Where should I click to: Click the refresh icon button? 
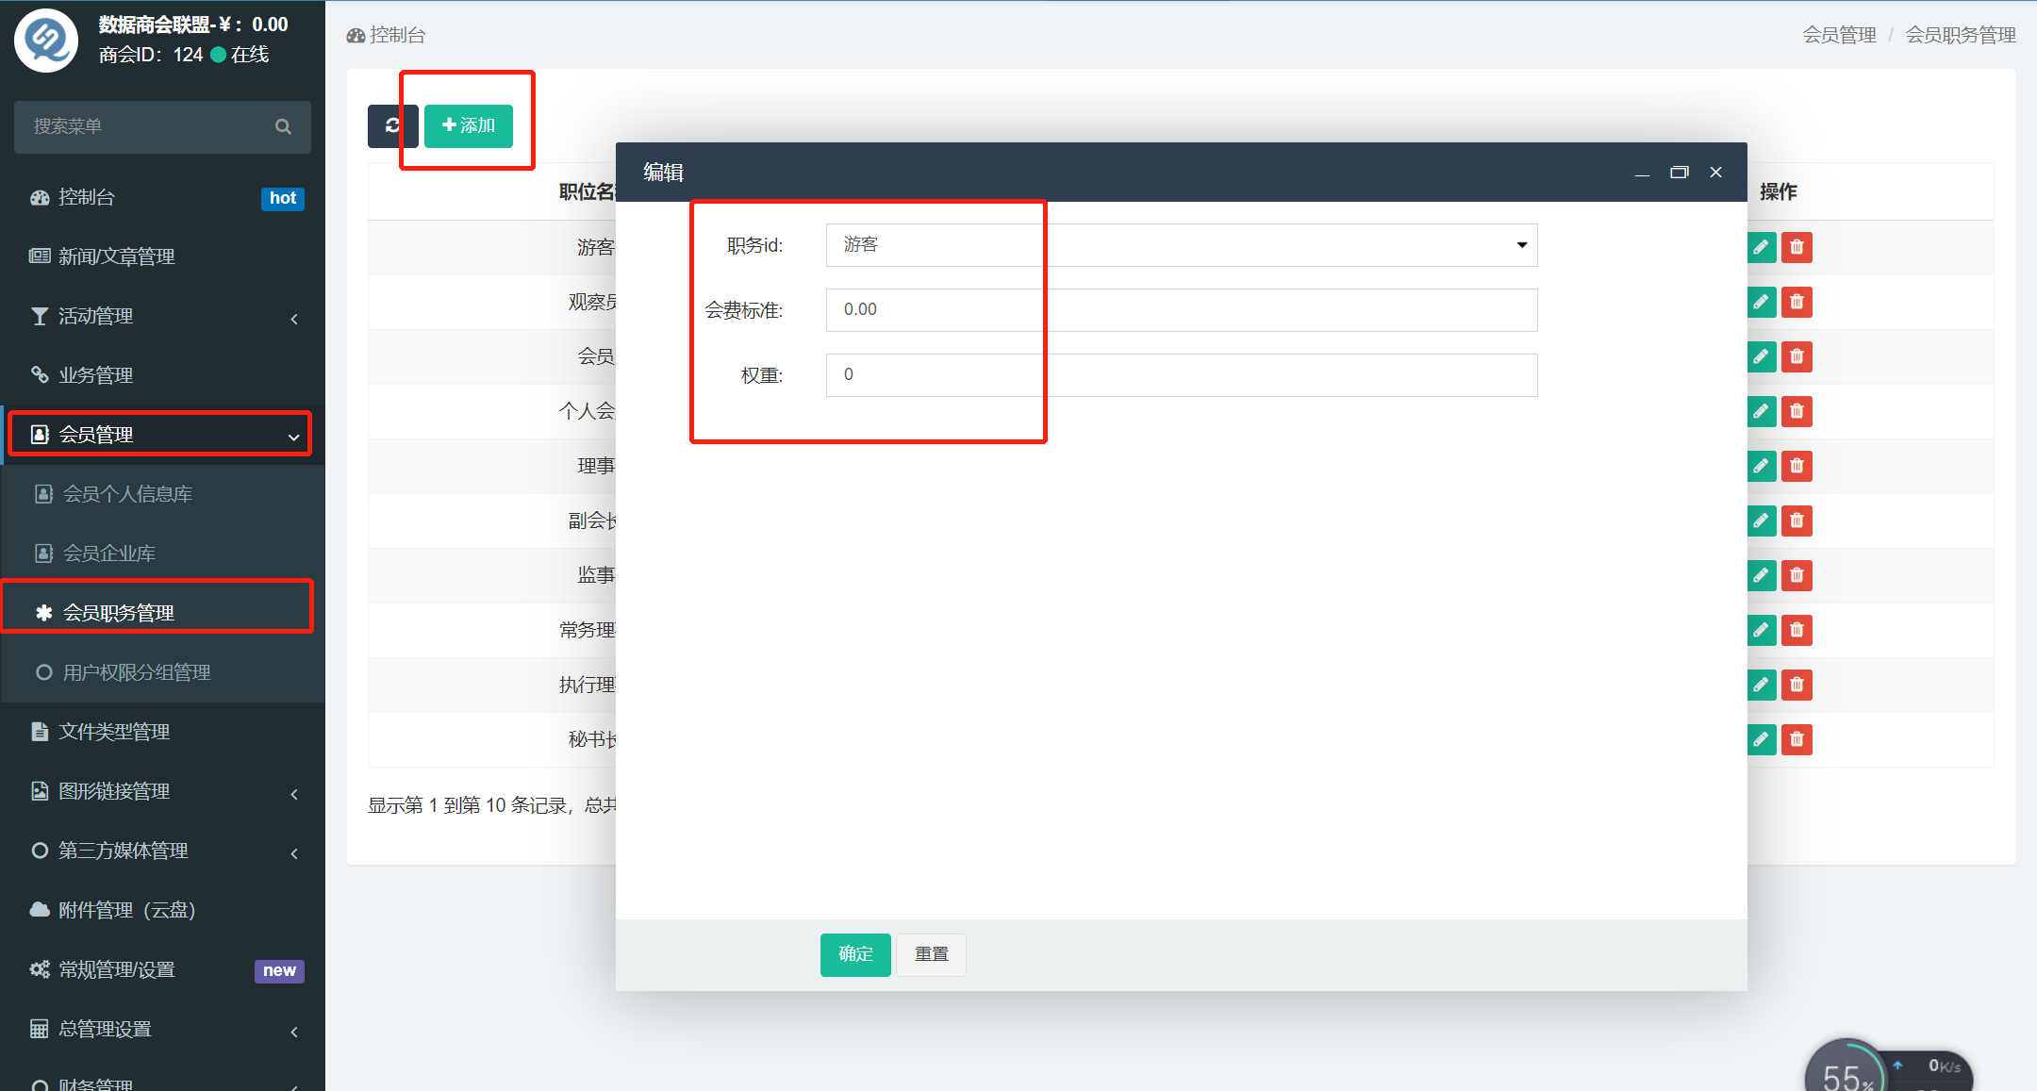click(392, 125)
